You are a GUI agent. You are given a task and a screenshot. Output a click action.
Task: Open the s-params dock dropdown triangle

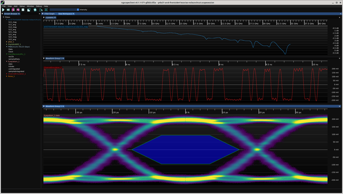tap(44, 18)
